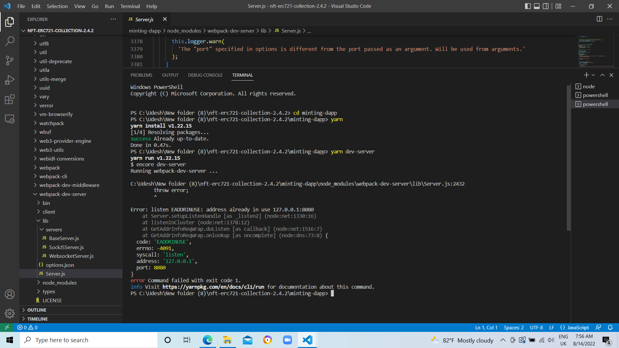Expand the OUTLINE section

[37, 310]
